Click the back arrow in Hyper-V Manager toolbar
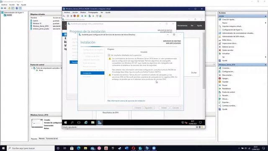The image size is (268, 151). [x=2, y=8]
